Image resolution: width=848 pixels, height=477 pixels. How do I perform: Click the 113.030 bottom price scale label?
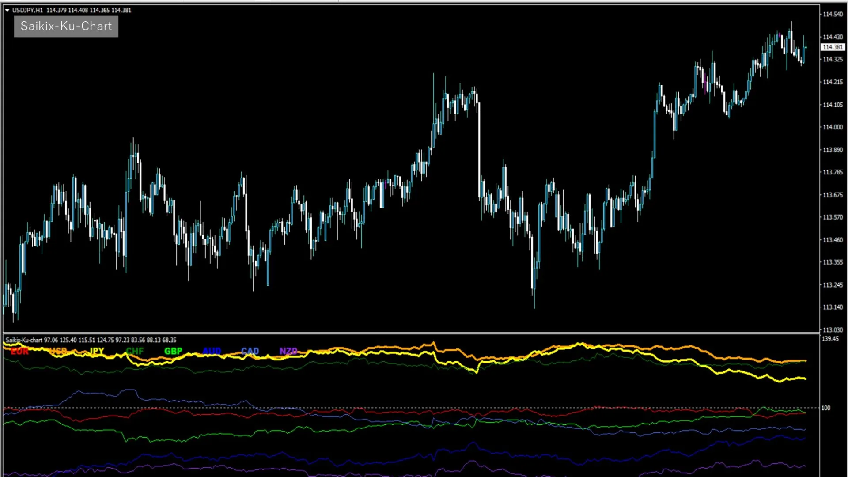pos(833,330)
